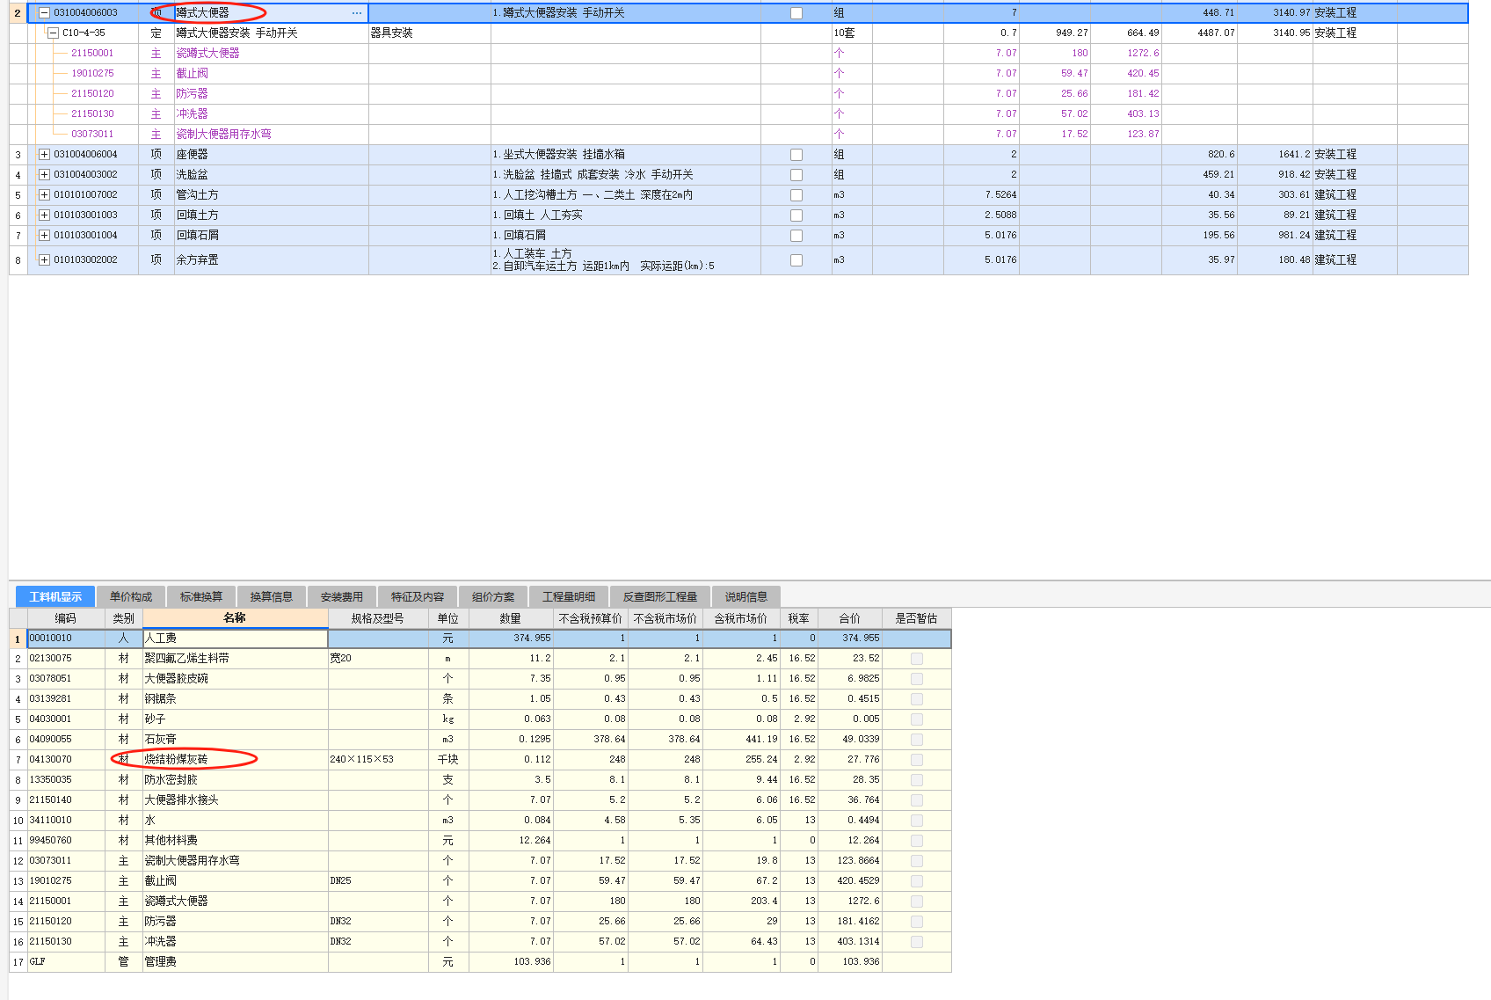Click the 240×115×53 specification cell
1491x1000 pixels.
(378, 760)
